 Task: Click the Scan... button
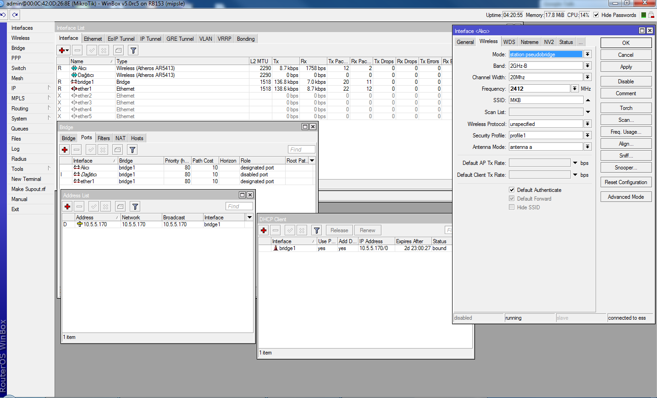pyautogui.click(x=626, y=120)
